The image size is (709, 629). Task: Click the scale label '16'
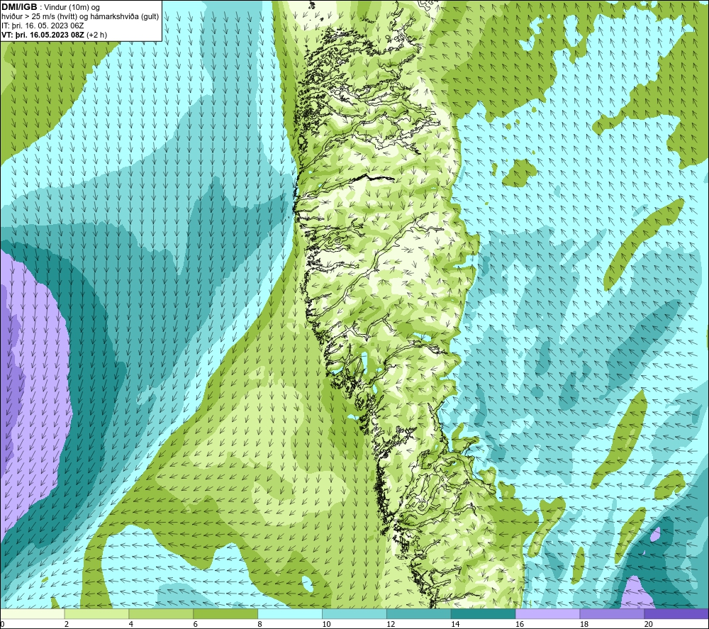[x=520, y=624]
